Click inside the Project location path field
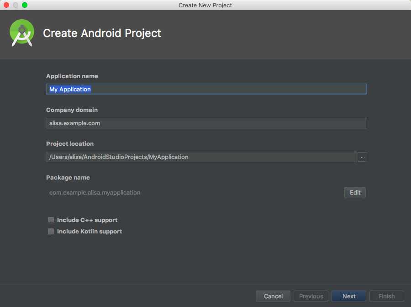Image resolution: width=411 pixels, height=307 pixels. [x=201, y=157]
